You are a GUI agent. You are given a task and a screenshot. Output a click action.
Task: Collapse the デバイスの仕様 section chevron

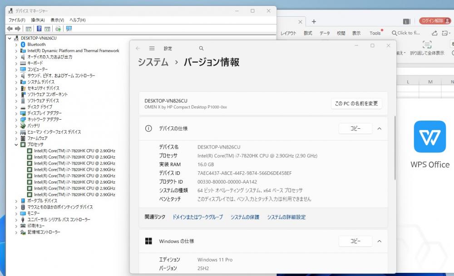379,129
